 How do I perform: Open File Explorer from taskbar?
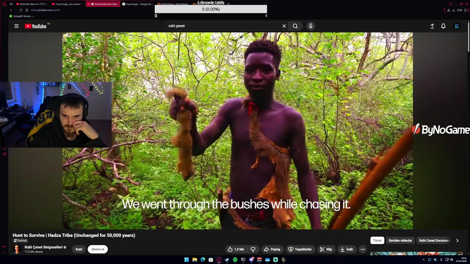tap(195, 260)
